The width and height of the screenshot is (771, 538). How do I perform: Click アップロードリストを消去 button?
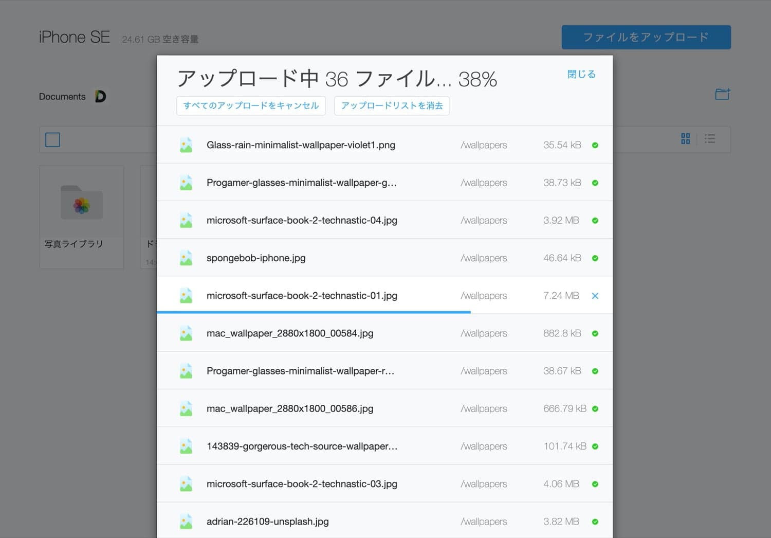[x=392, y=105]
